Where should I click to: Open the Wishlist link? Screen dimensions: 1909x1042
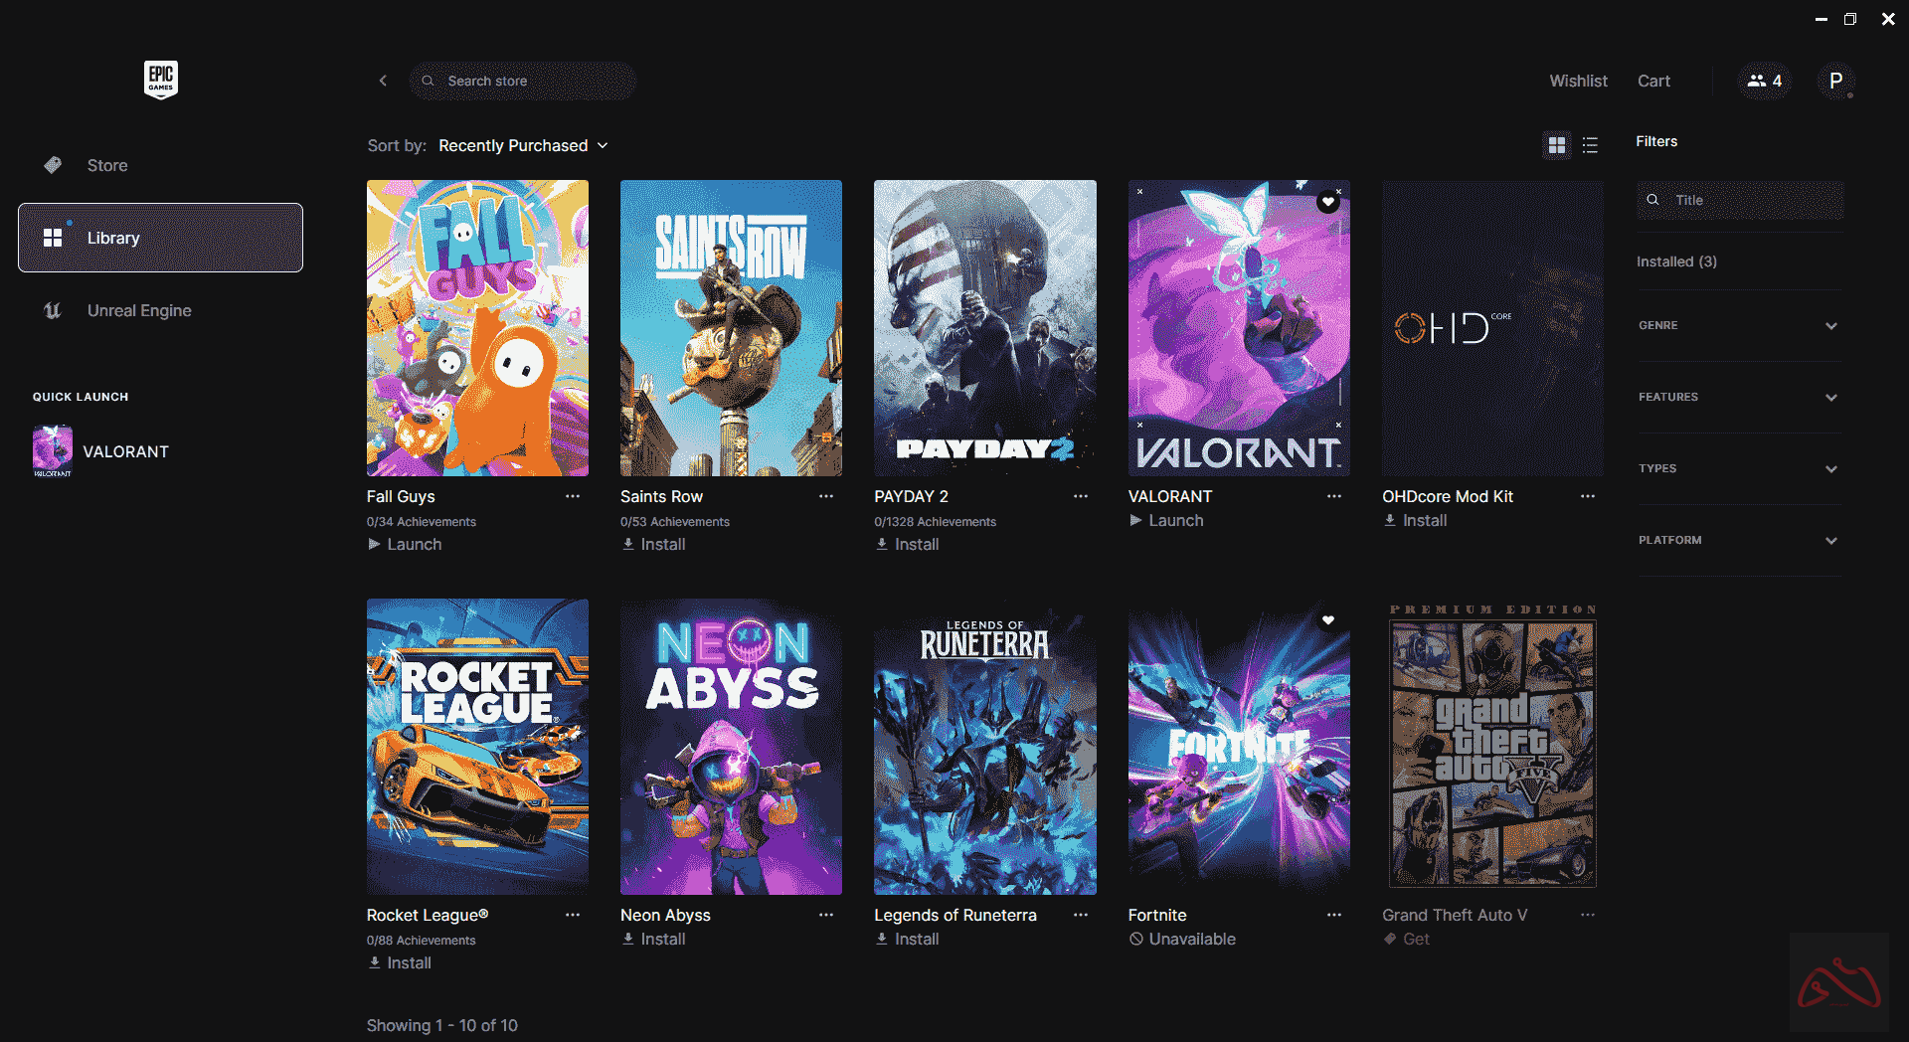click(1578, 81)
